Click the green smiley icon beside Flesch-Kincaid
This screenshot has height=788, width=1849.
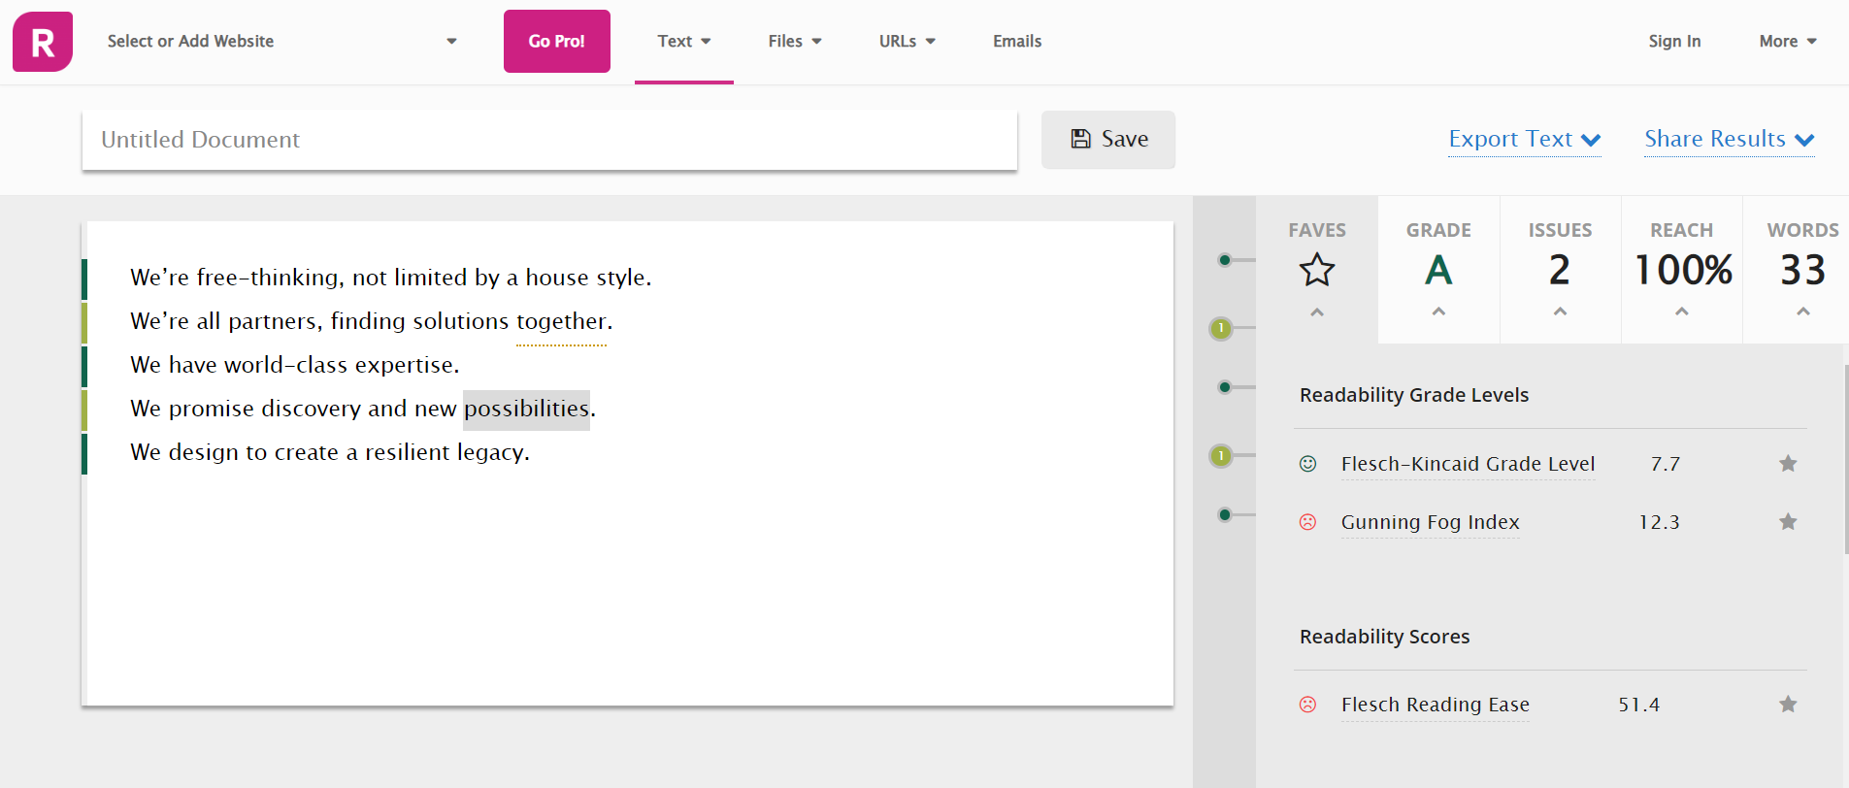pyautogui.click(x=1308, y=464)
